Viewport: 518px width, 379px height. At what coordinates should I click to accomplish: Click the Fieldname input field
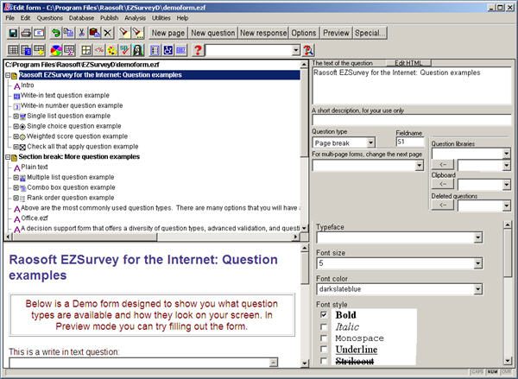coord(409,142)
